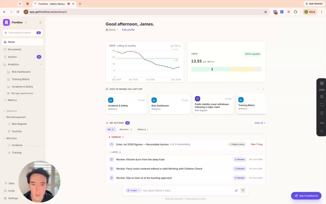Open browser extensions puzzle icon
This screenshot has height=204, width=326.
coord(295,12)
